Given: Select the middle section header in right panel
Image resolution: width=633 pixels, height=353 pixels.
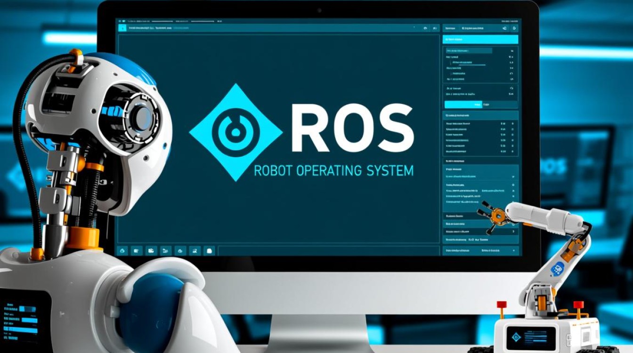Looking at the screenshot, I should coord(461,115).
